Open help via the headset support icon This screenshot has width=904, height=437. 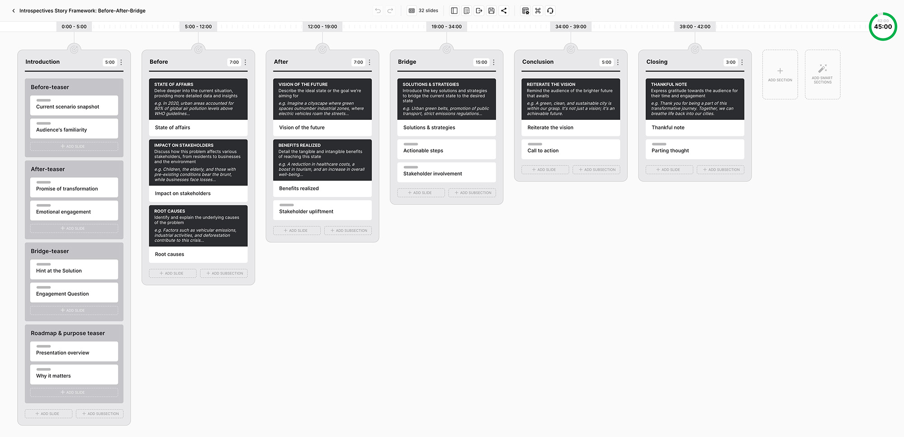[550, 10]
